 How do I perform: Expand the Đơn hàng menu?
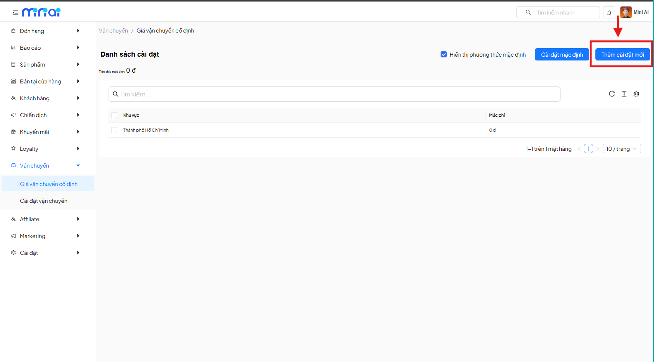coord(45,31)
